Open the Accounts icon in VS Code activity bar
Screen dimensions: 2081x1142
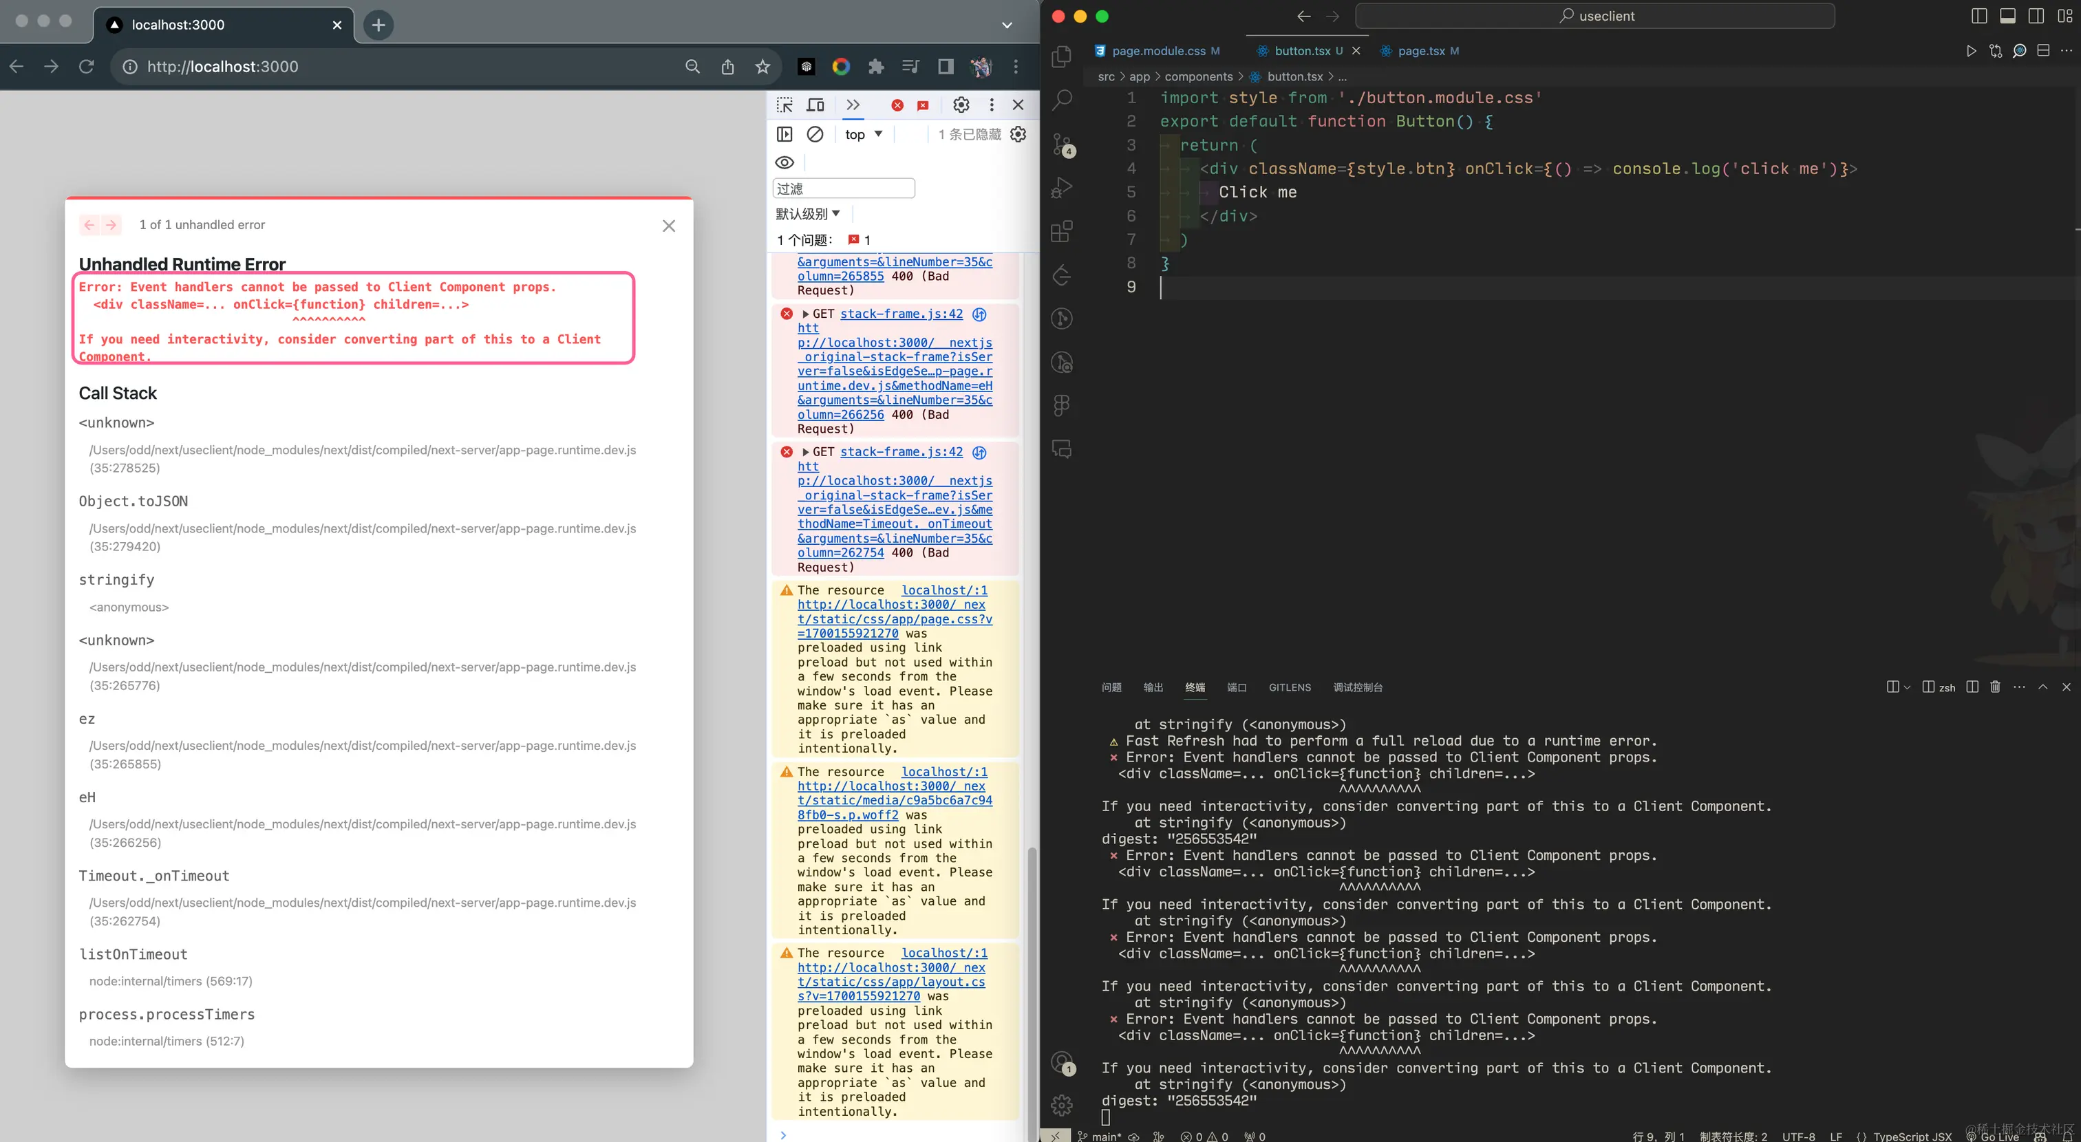[x=1062, y=1062]
